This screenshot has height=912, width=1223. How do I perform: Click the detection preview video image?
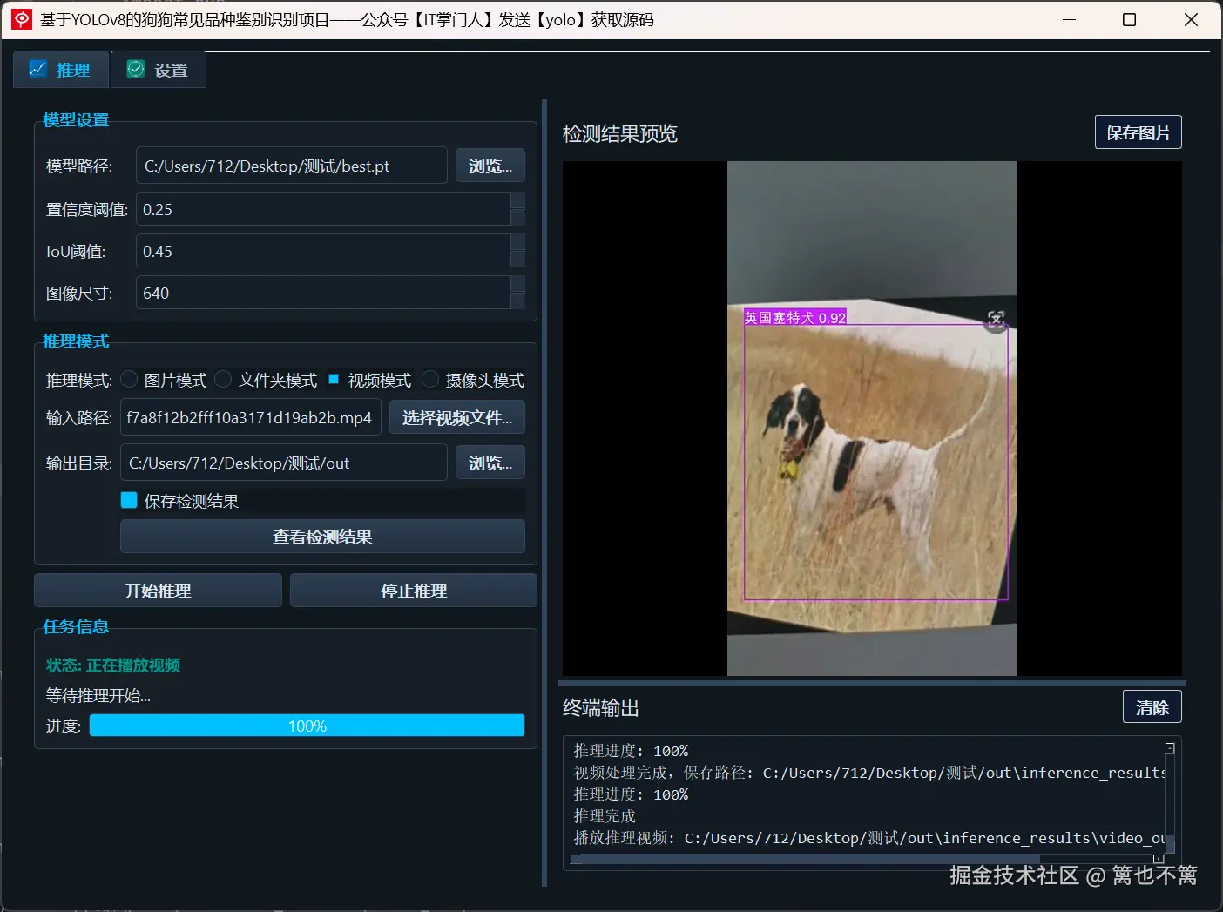872,418
